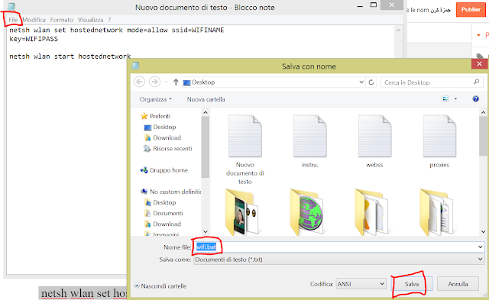Click Nuova cartella in the dialog toolbar

click(206, 99)
